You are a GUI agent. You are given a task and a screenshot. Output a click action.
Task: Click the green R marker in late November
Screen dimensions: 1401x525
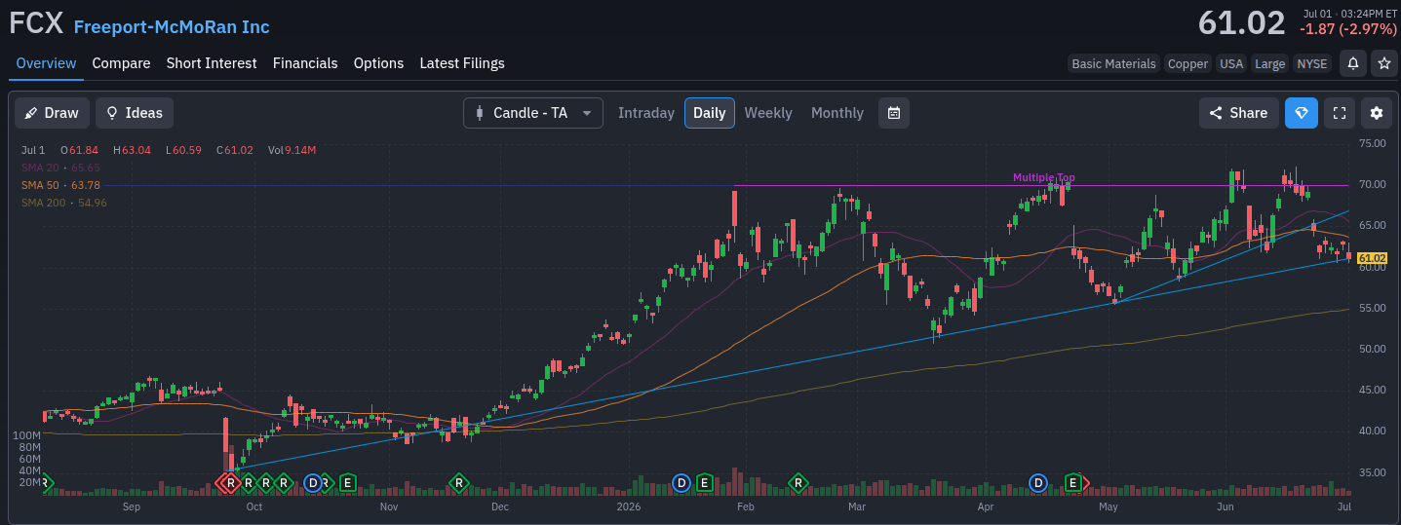(458, 482)
